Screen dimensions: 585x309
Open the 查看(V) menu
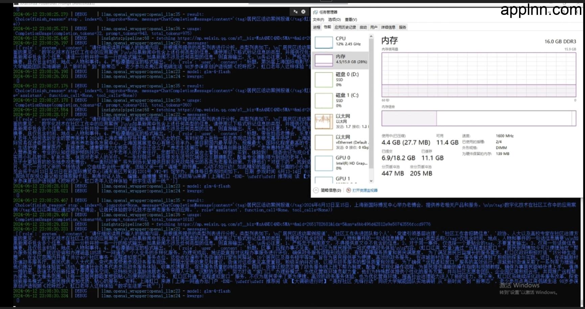coord(352,20)
